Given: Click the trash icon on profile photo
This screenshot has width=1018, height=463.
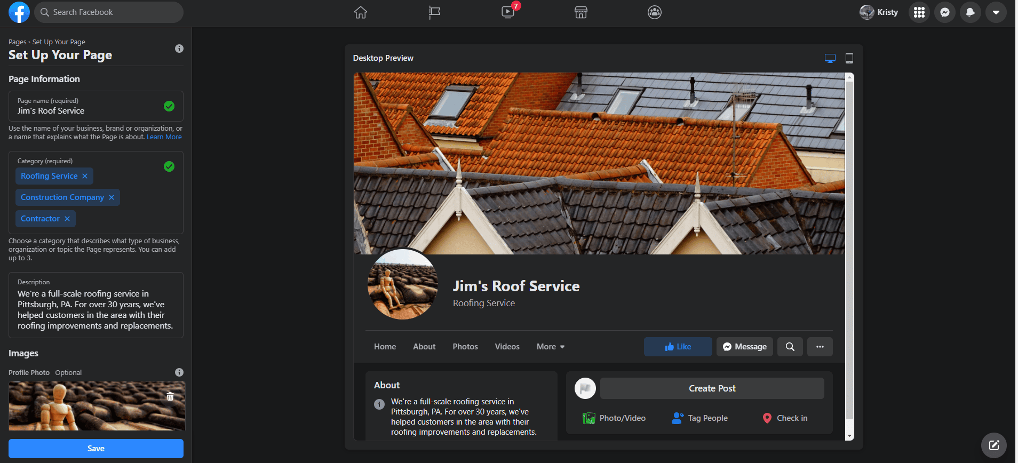Looking at the screenshot, I should (170, 396).
